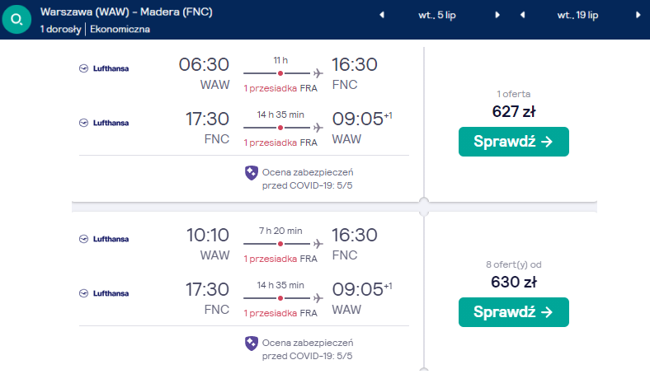Viewport: 650px width, 374px height.
Task: Open '1 przesiadka FRA' on 10:10 flight
Action: 280,259
